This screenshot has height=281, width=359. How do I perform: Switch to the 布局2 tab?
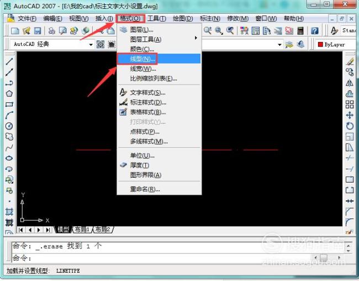coord(102,230)
